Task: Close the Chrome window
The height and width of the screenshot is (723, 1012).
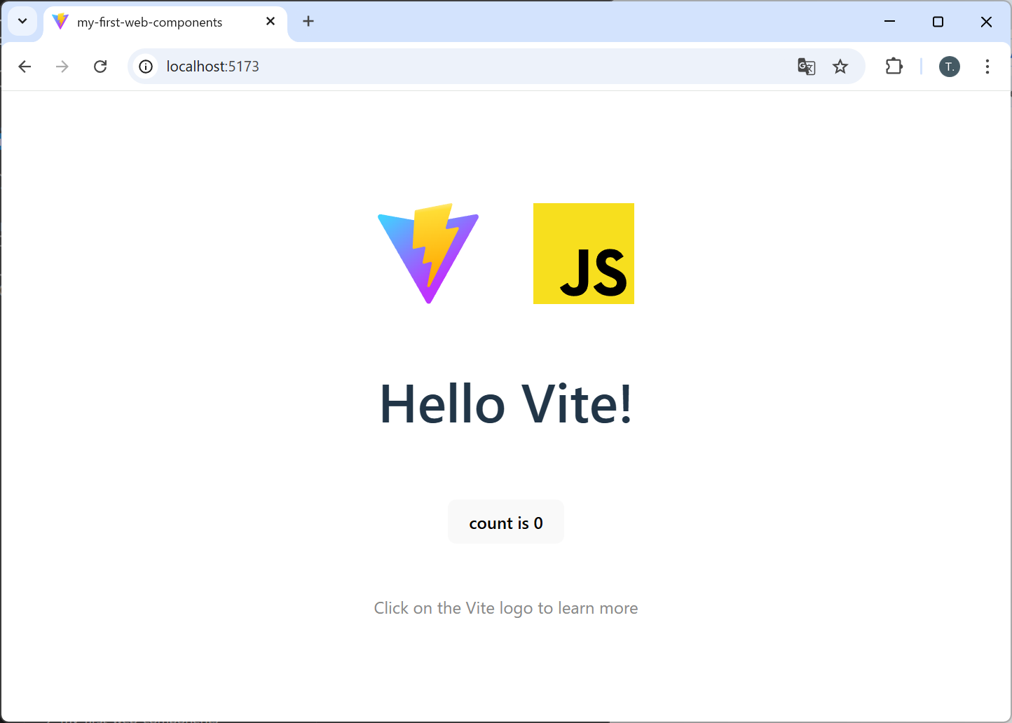Action: click(x=987, y=22)
